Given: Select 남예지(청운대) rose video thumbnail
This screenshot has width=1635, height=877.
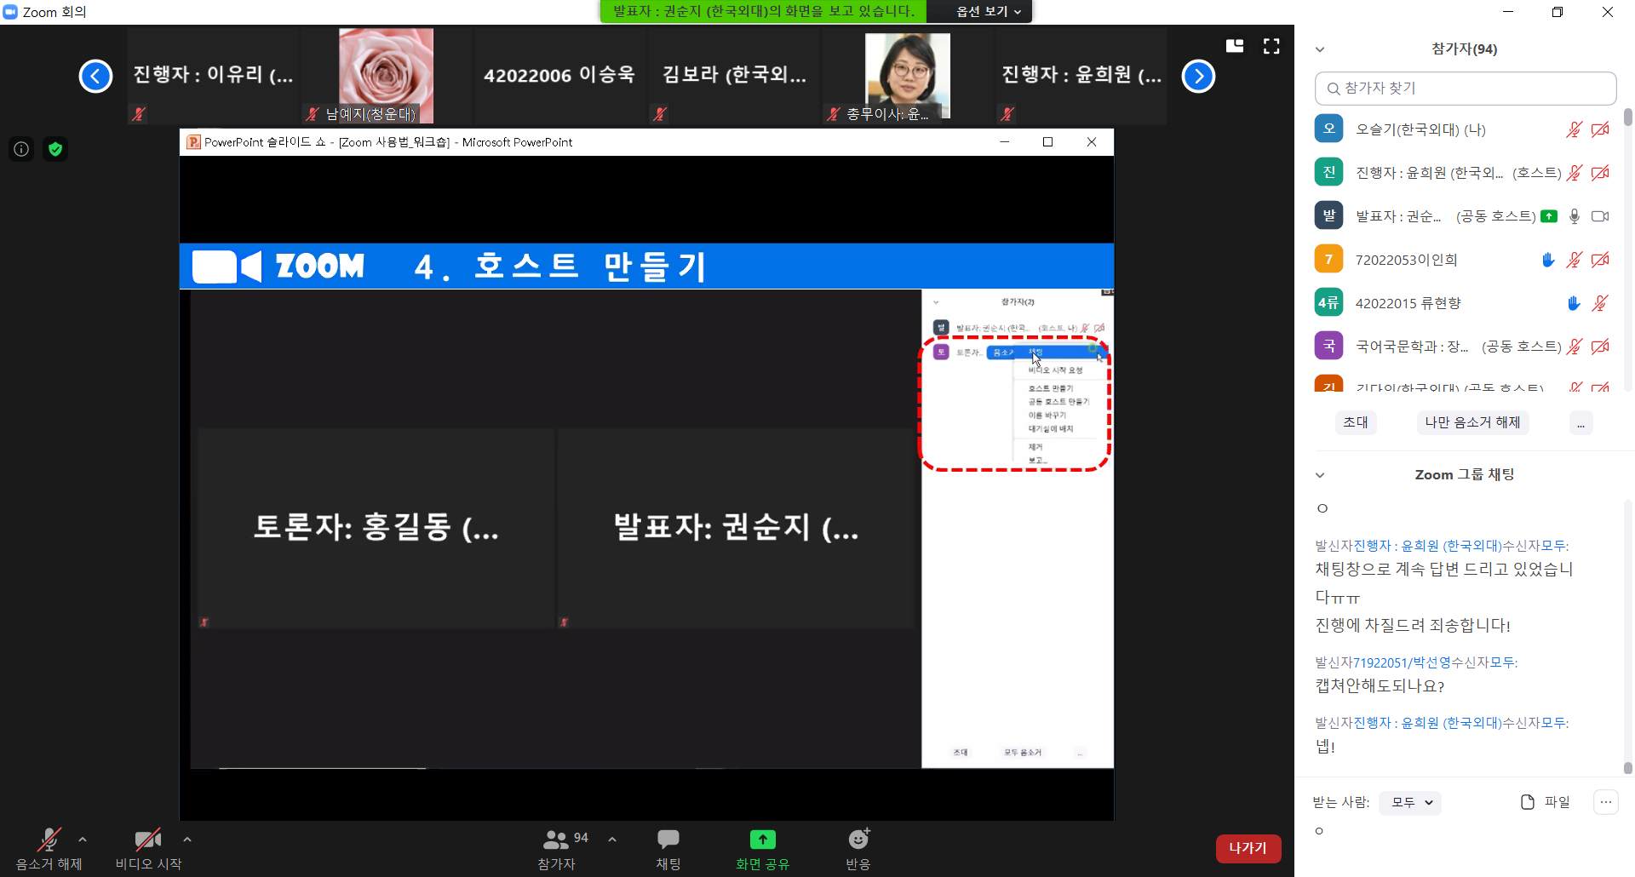Looking at the screenshot, I should (386, 76).
